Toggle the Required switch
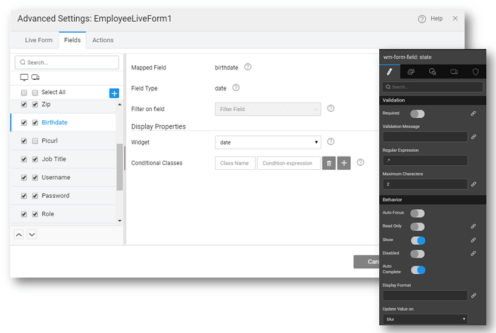 pos(417,114)
